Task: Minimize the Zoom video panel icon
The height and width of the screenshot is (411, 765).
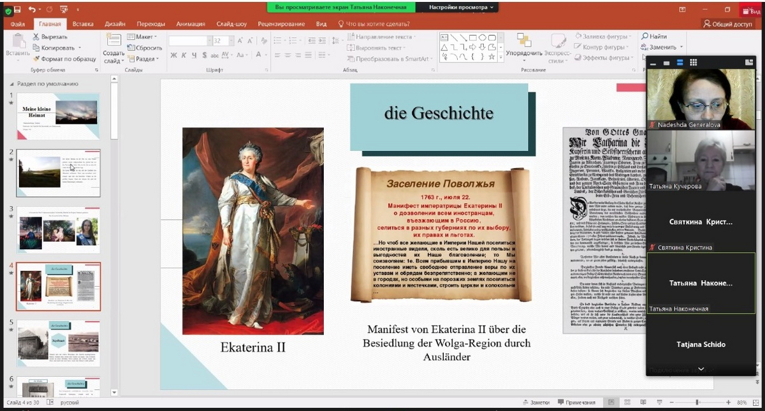Action: 653,63
